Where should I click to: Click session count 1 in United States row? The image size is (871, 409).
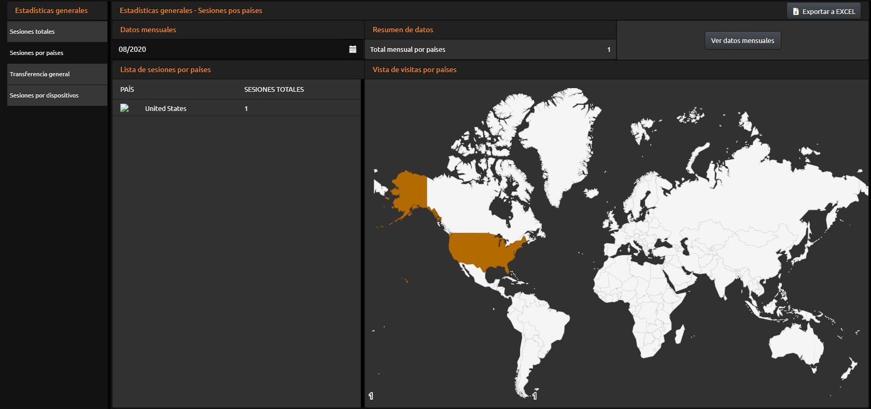point(246,109)
